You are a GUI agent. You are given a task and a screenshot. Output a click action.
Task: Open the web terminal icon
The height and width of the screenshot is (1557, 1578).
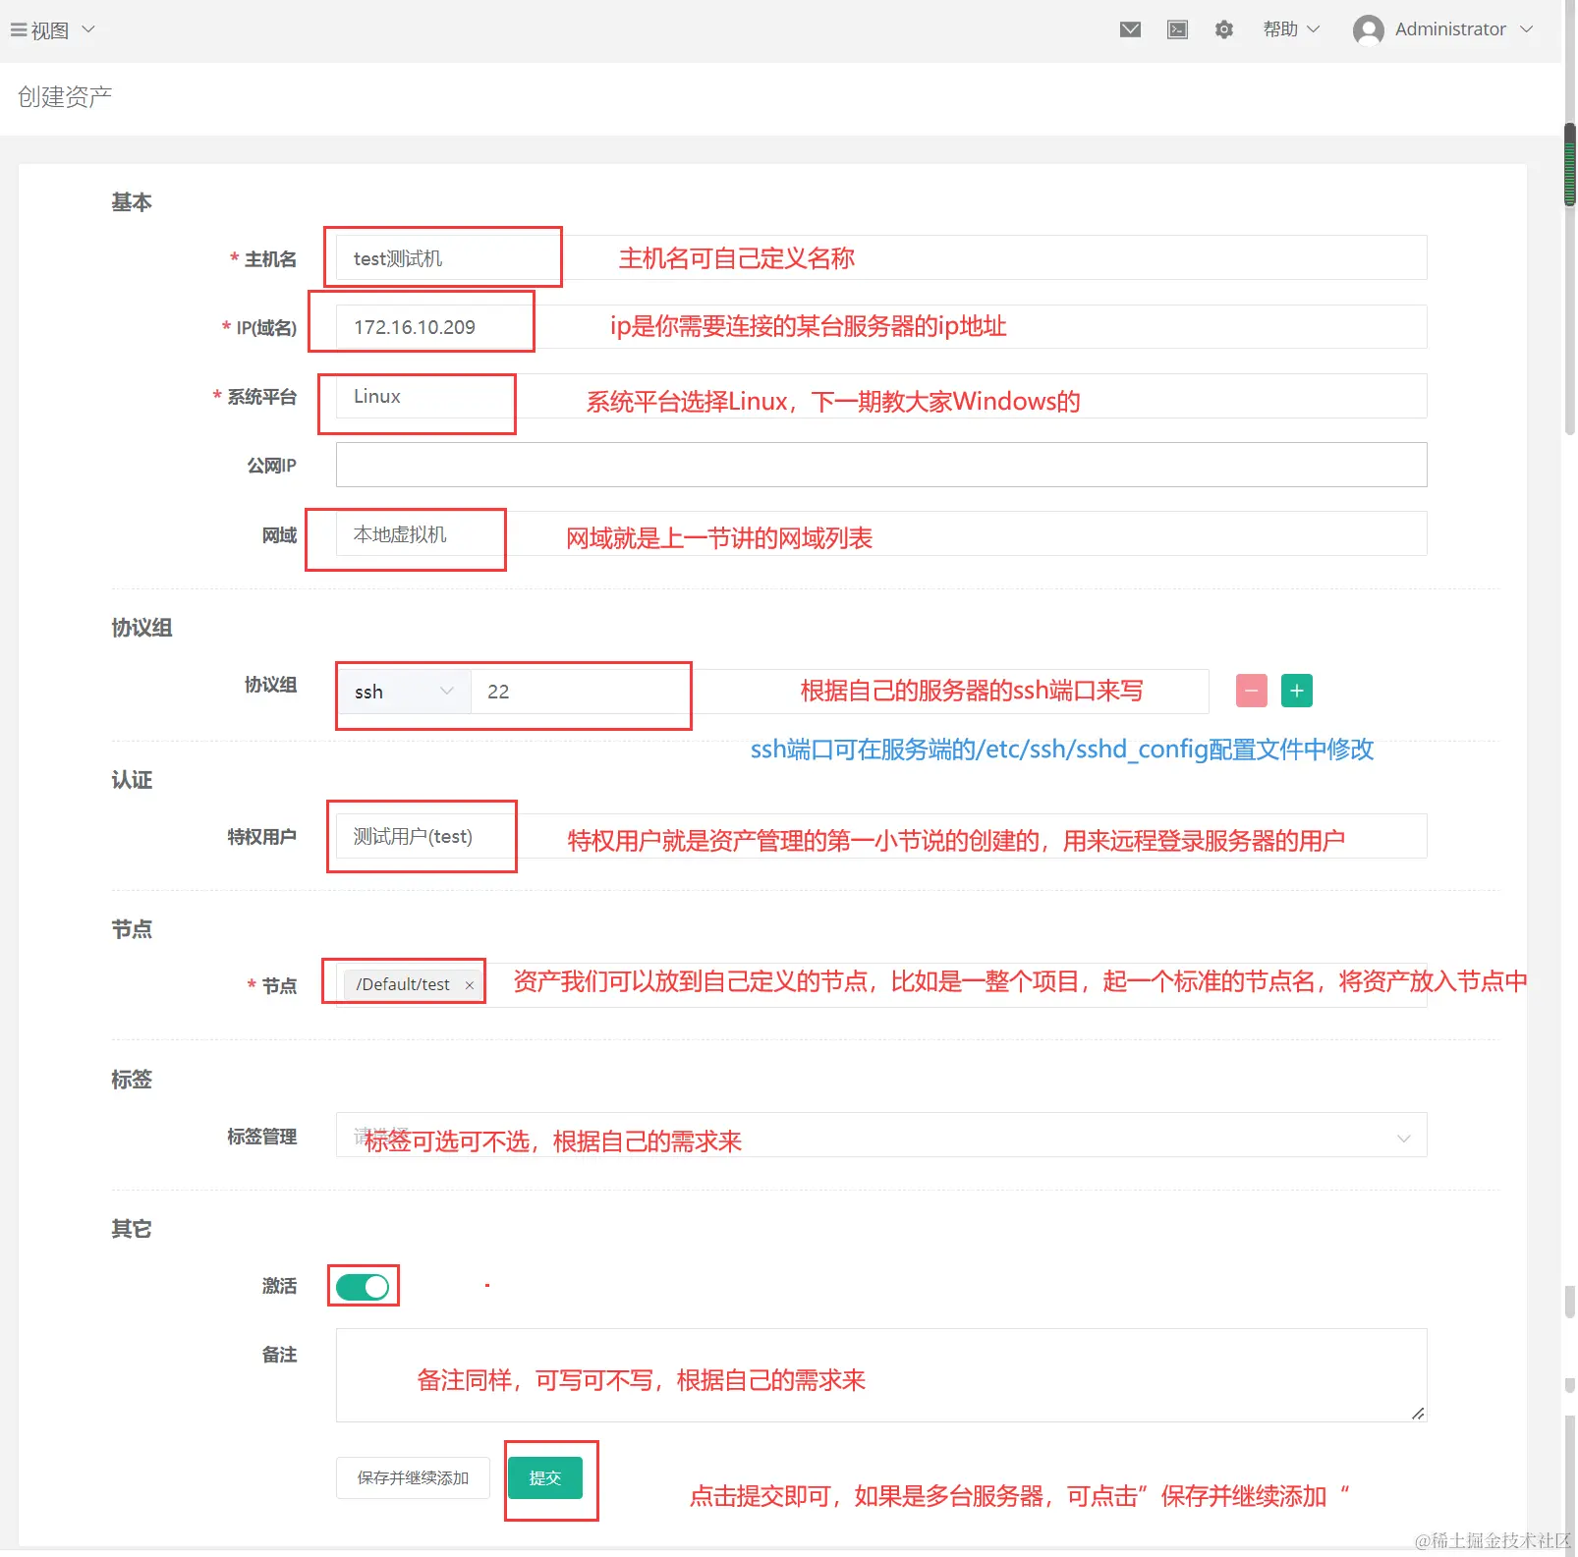point(1177,29)
